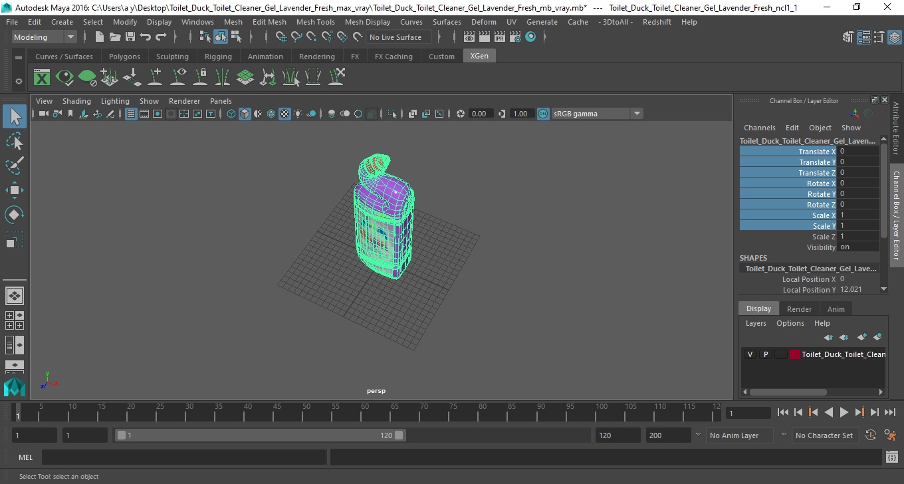Open the shelf tab selector menu icon

point(19,57)
